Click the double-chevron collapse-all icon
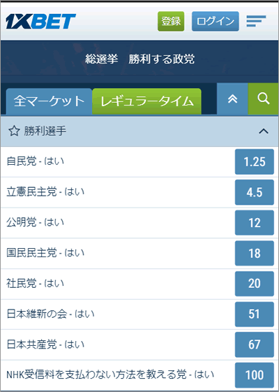 [x=232, y=99]
